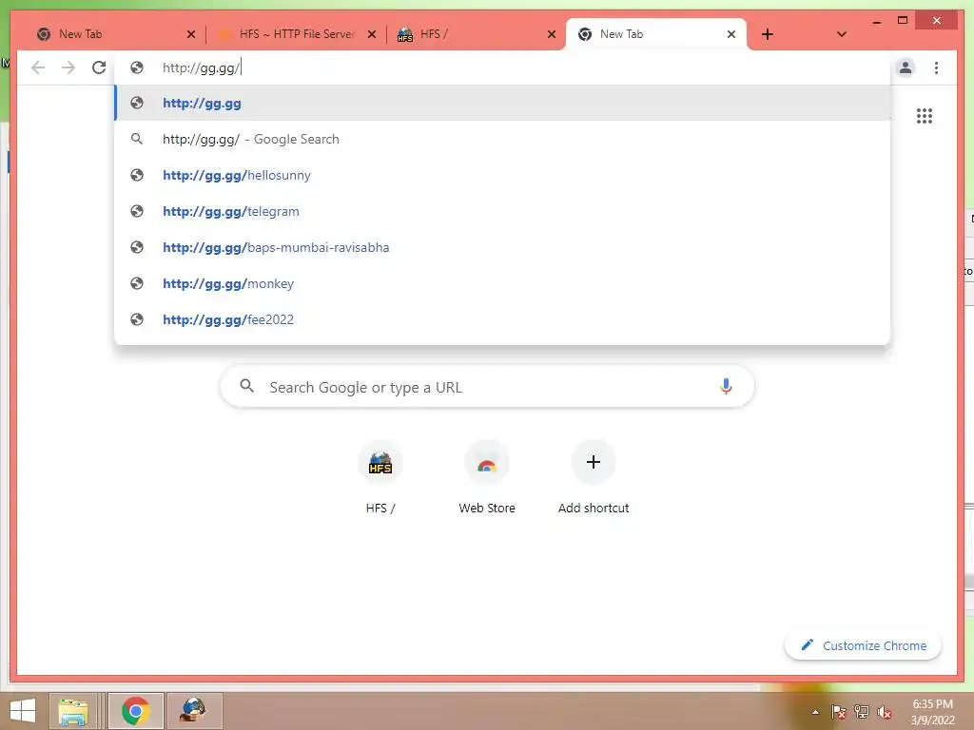The image size is (974, 730).
Task: Close the first New Tab tab
Action: point(190,34)
